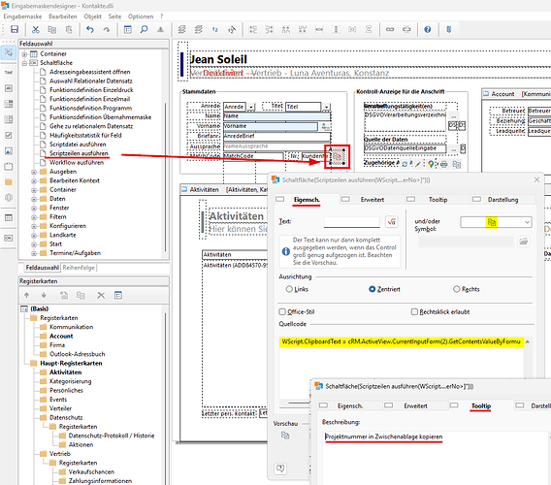Open the magnifier search icon in toolbar
Viewport: 551px width, 485px height.
[x=144, y=29]
